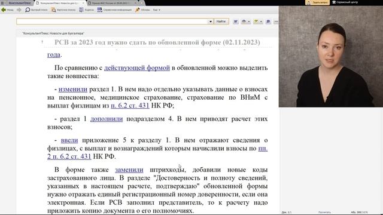383x215 pixels.
Task: Open a new tab with the plus button
Action: [x=142, y=3]
